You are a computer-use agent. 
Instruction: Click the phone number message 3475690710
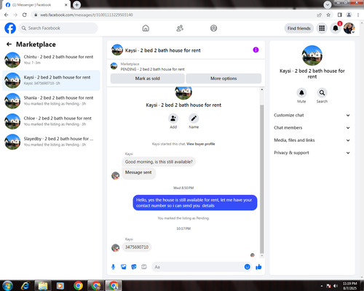click(x=137, y=247)
